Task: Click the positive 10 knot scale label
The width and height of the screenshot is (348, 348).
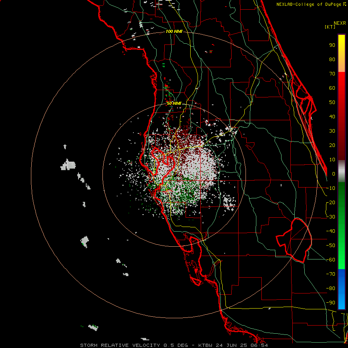Action: pos(332,160)
